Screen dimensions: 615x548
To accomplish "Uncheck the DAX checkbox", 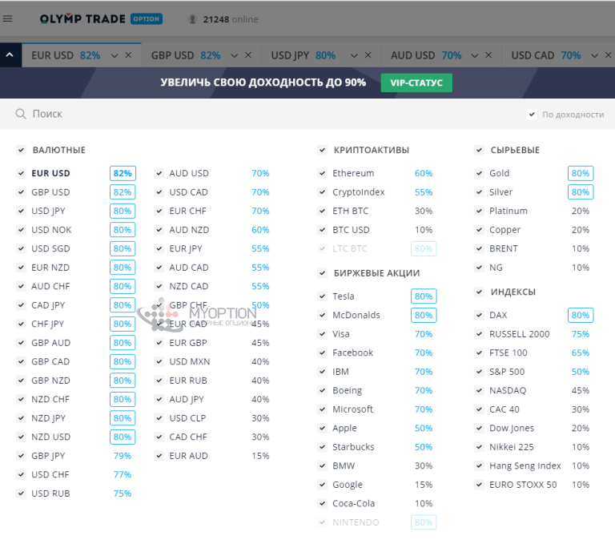I will 480,315.
